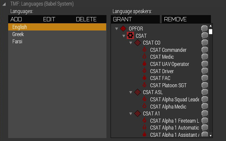Viewport: 226px width, 141px height.
Task: Click the GRANT button
Action: (135, 19)
